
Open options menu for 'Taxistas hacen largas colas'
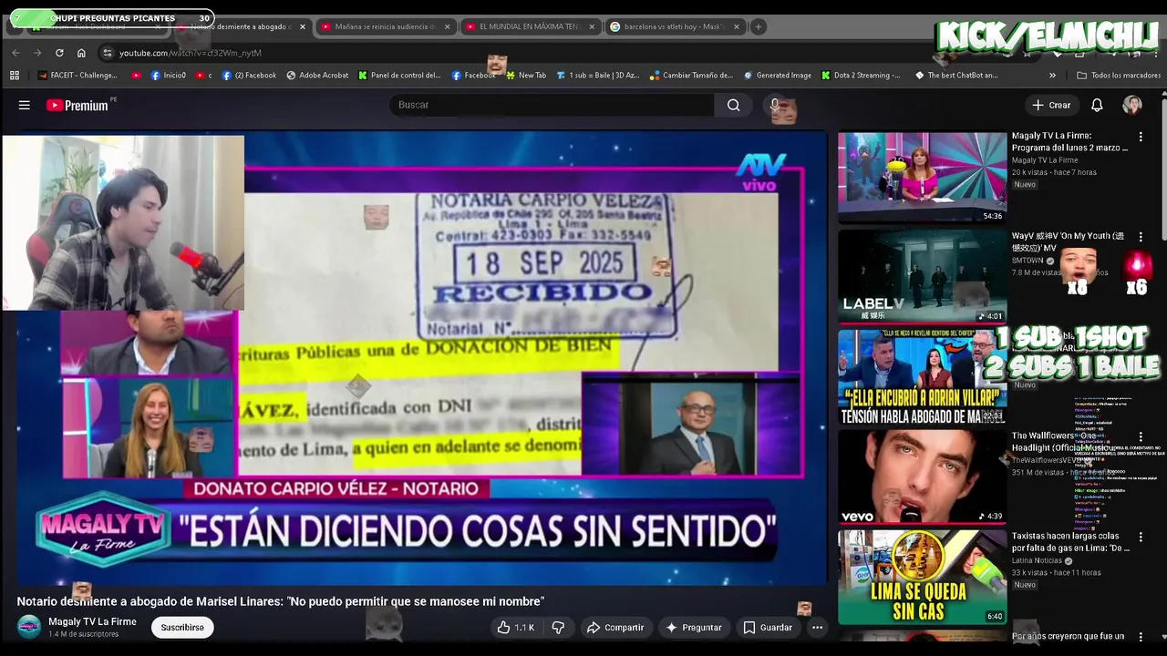(x=1140, y=538)
